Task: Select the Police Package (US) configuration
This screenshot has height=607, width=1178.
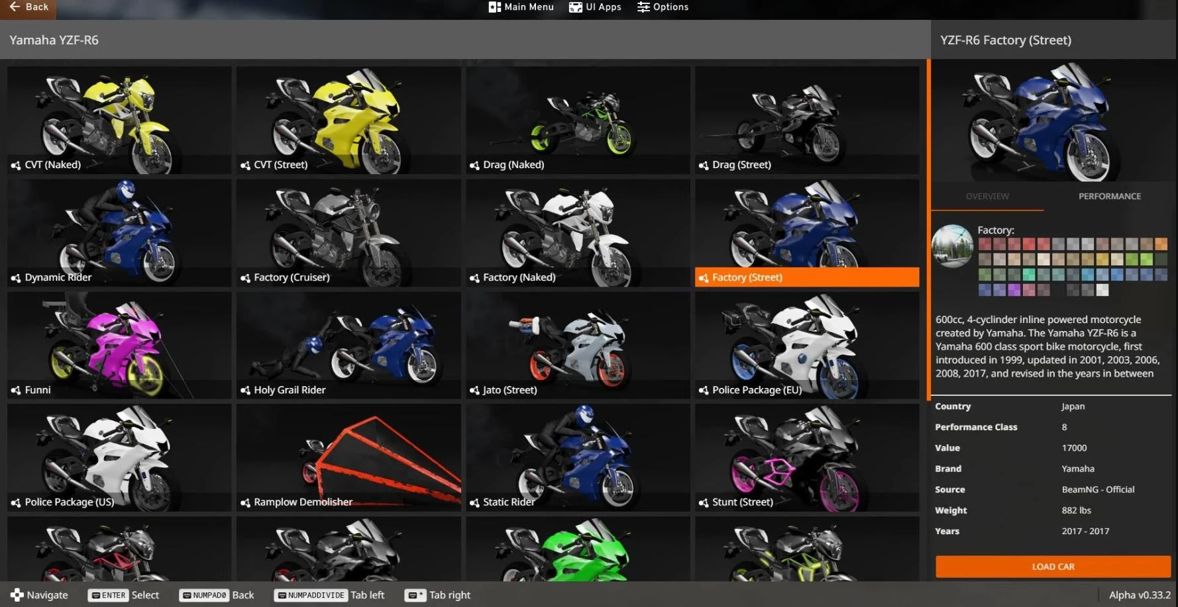Action: tap(119, 457)
